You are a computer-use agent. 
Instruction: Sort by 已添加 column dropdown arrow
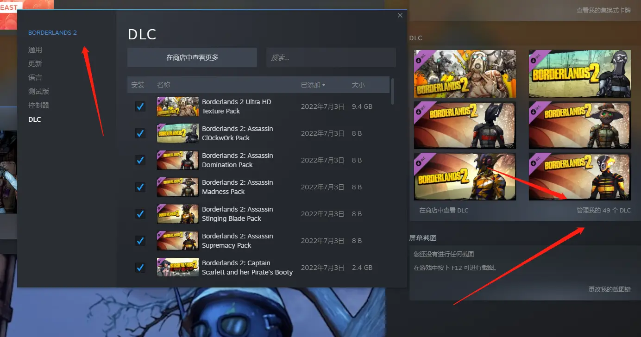tap(324, 85)
